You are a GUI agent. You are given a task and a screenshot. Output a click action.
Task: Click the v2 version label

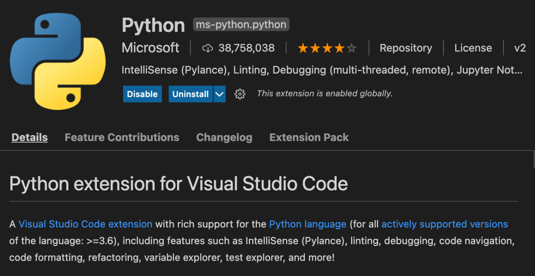520,48
